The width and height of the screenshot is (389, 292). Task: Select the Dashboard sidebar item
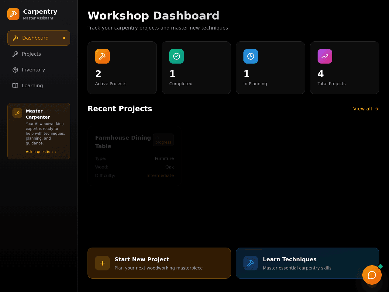point(39,38)
